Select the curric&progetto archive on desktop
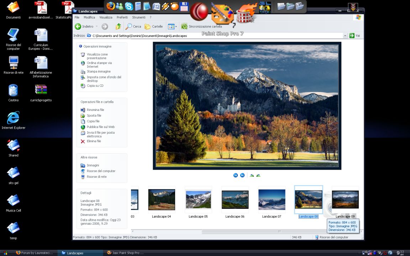 [41, 93]
